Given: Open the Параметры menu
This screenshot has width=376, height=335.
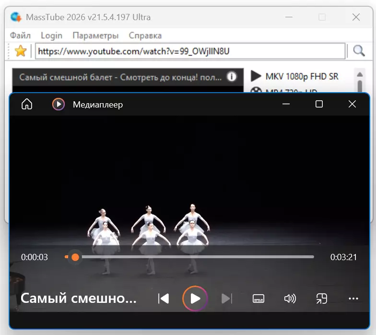Looking at the screenshot, I should [x=95, y=36].
